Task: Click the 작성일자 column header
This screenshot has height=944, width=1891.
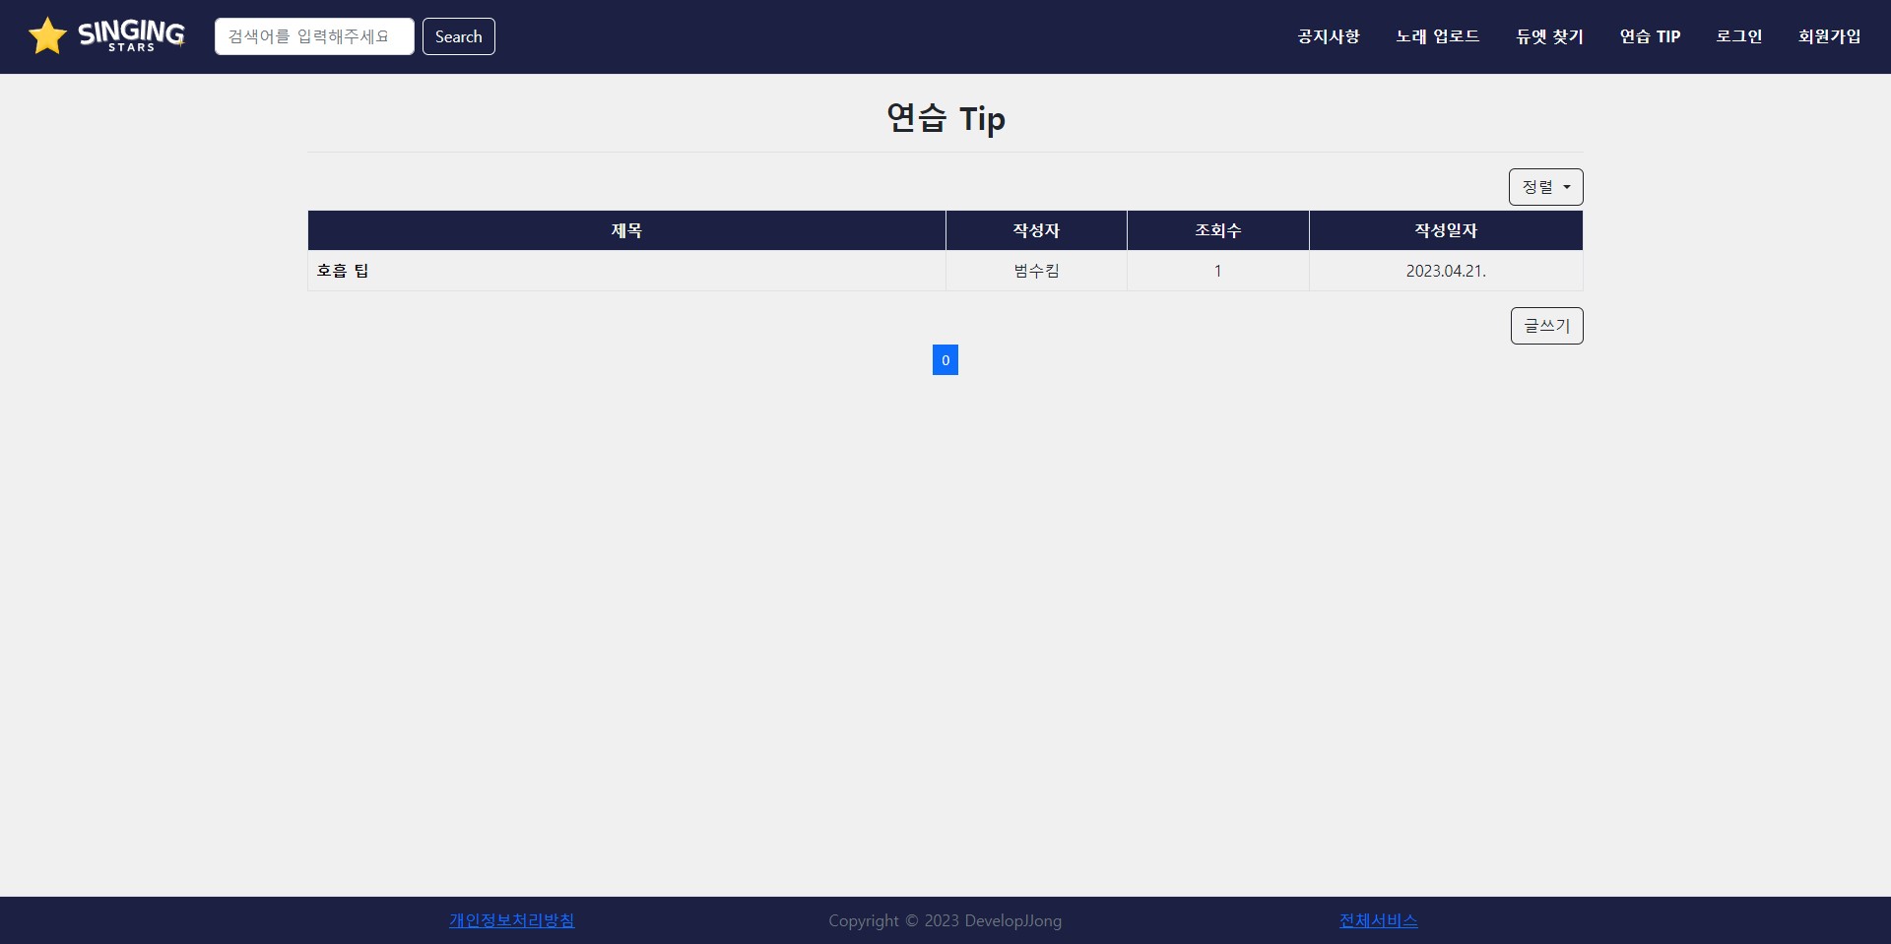Action: pos(1445,229)
